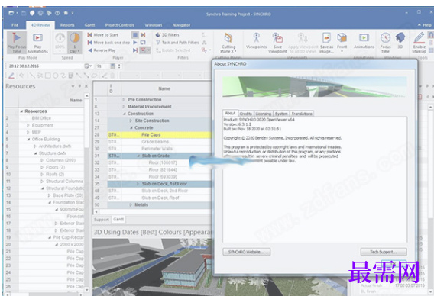Open Animations
Viewport: 434px width, 296px height.
click(x=364, y=41)
